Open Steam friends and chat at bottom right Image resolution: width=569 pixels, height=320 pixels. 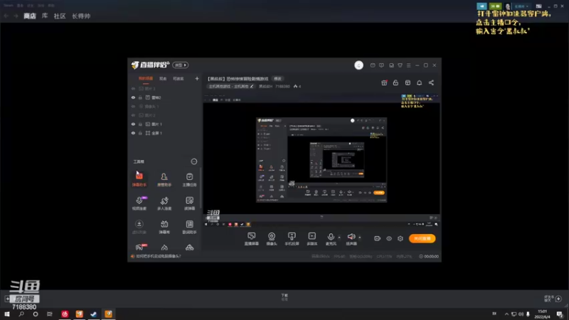553,299
